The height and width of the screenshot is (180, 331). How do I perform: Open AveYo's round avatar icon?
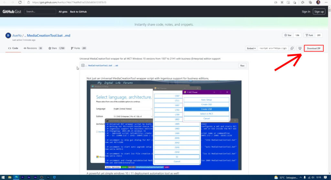8,35
